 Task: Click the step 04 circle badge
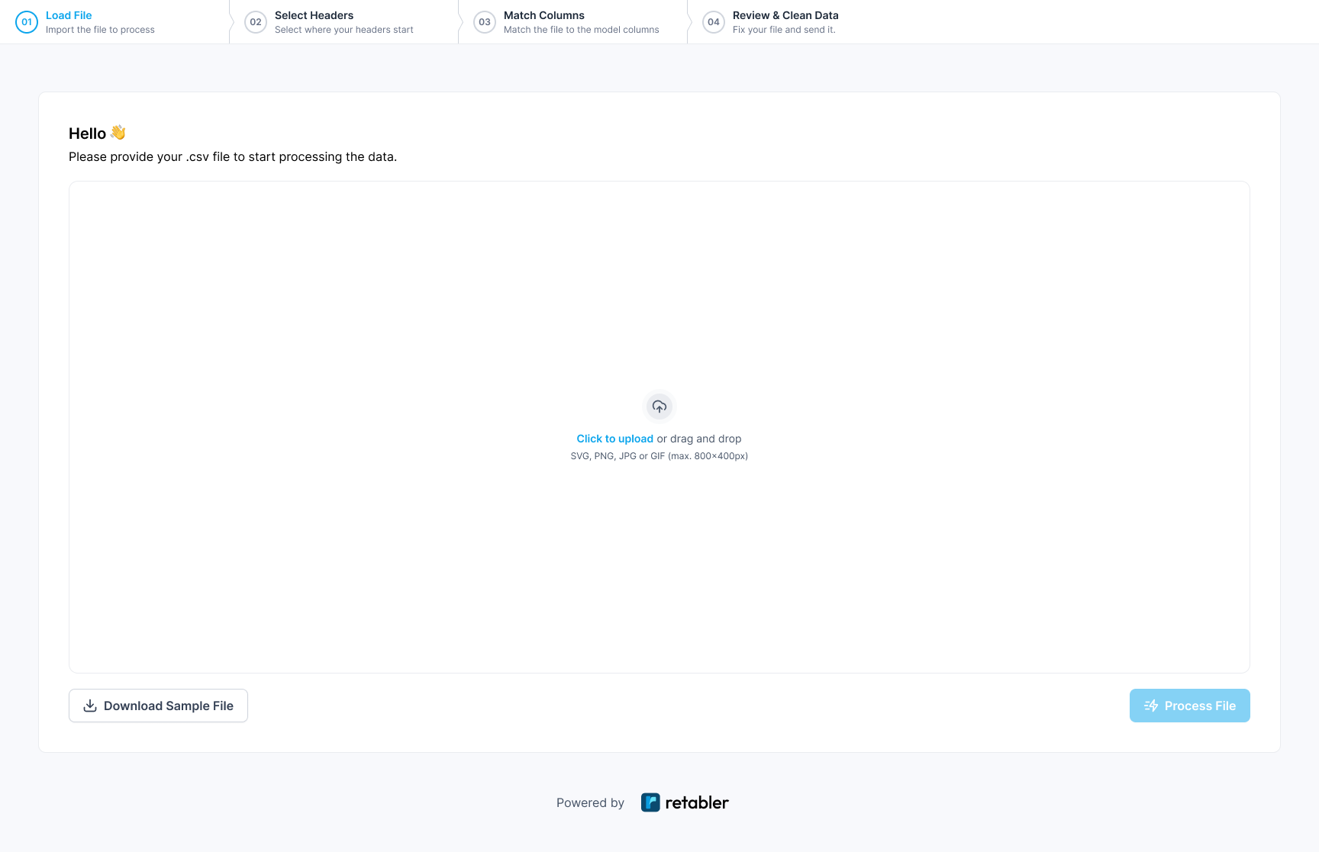(x=714, y=22)
